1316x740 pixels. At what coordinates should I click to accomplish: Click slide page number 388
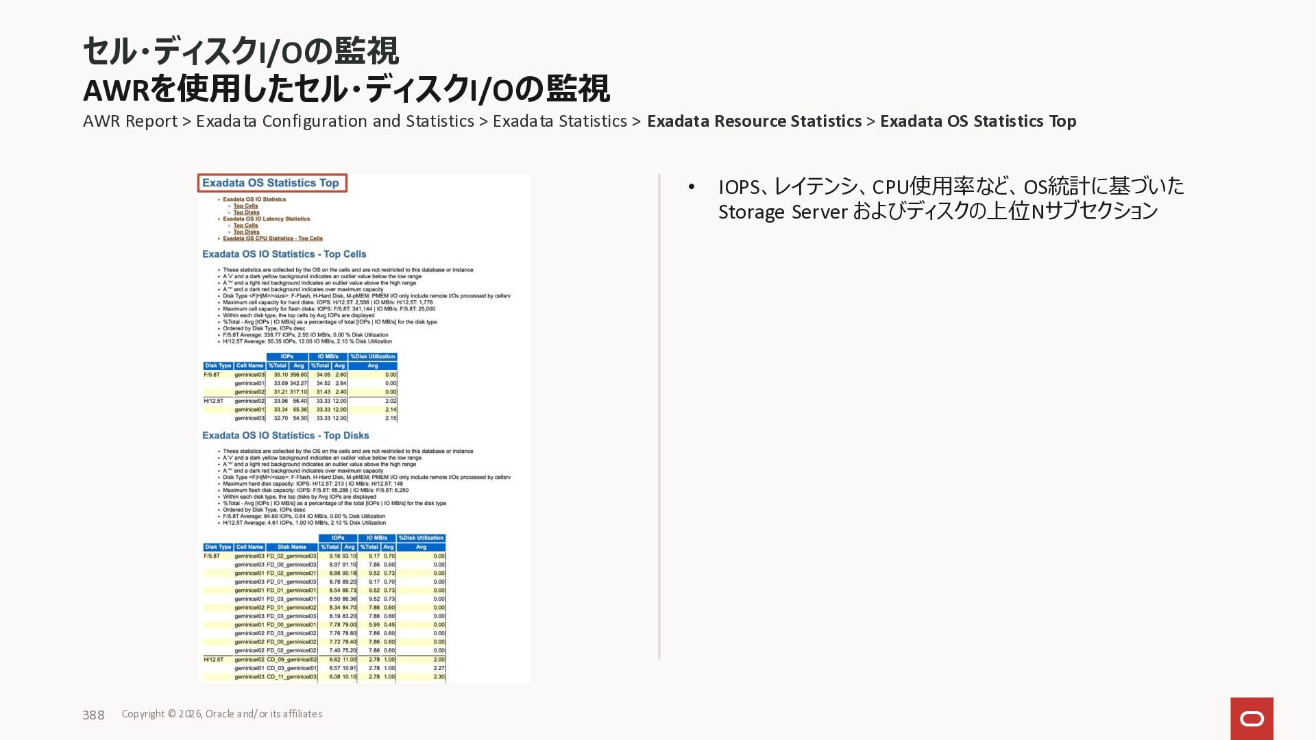[93, 715]
